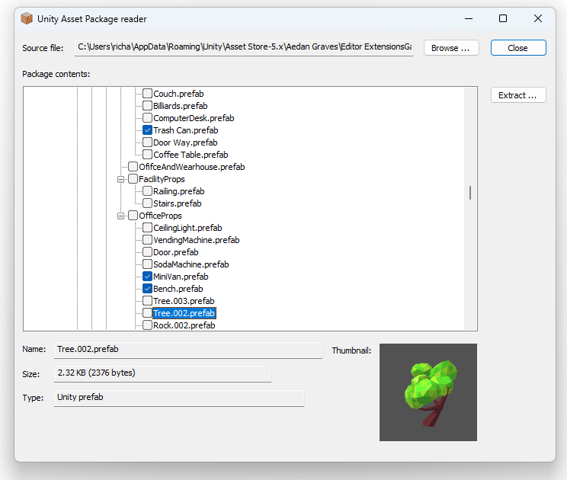Image resolution: width=567 pixels, height=480 pixels.
Task: Check the OfficeProps folder checkbox
Action: point(133,216)
